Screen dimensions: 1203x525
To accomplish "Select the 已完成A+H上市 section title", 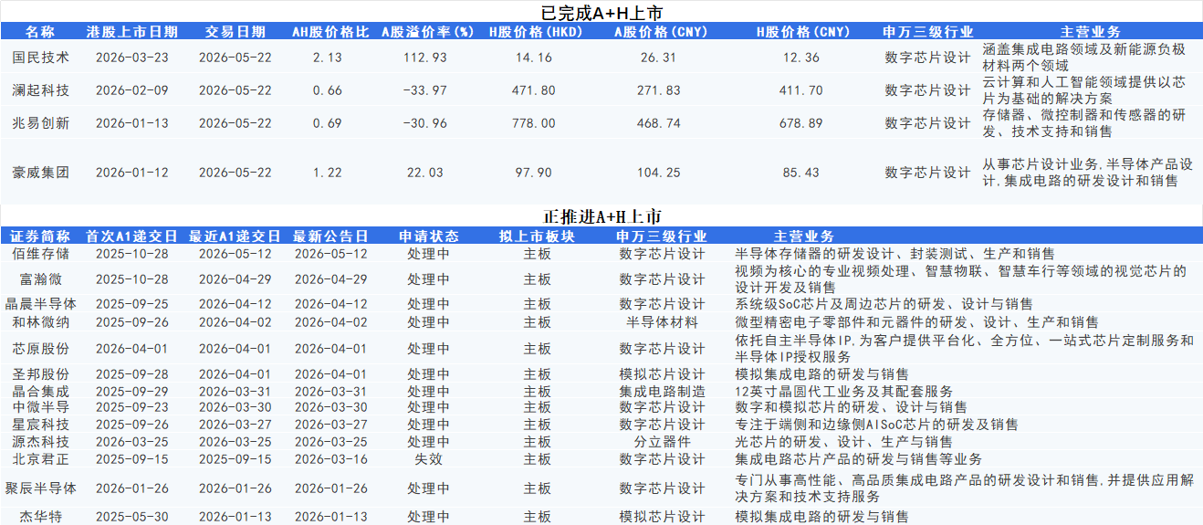I will 601,12.
